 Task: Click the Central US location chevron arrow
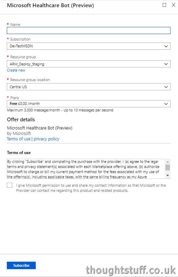coord(166,87)
